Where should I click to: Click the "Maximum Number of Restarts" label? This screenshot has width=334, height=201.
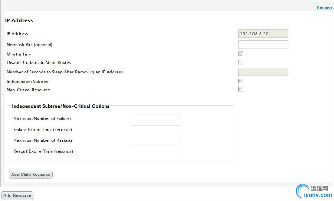pyautogui.click(x=43, y=140)
